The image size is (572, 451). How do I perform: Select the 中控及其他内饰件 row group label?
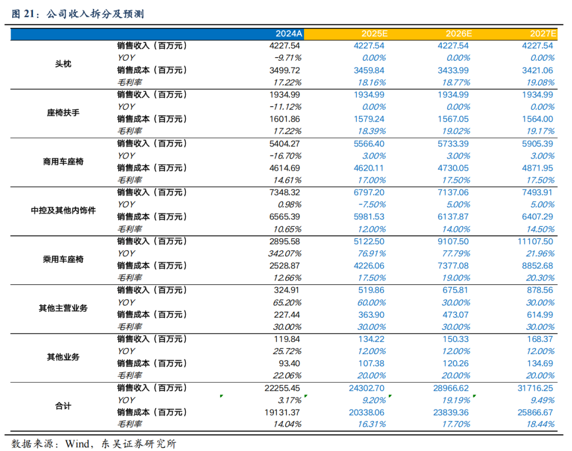pos(63,210)
